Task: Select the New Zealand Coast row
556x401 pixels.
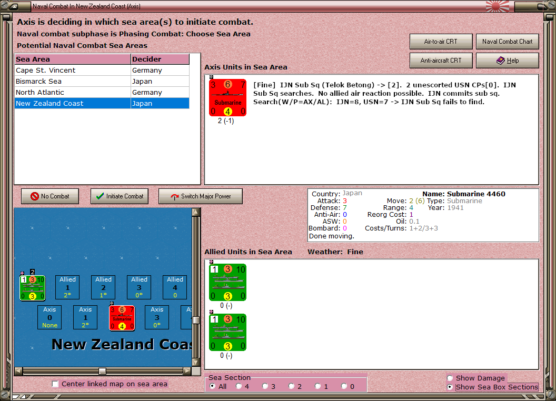Action: tap(102, 103)
